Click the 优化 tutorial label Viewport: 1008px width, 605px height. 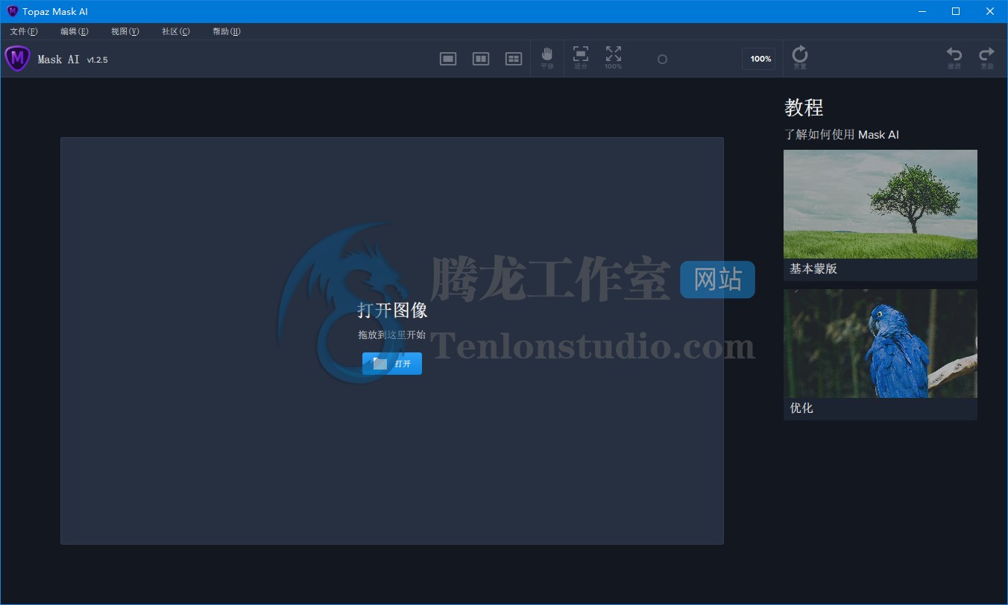(801, 408)
